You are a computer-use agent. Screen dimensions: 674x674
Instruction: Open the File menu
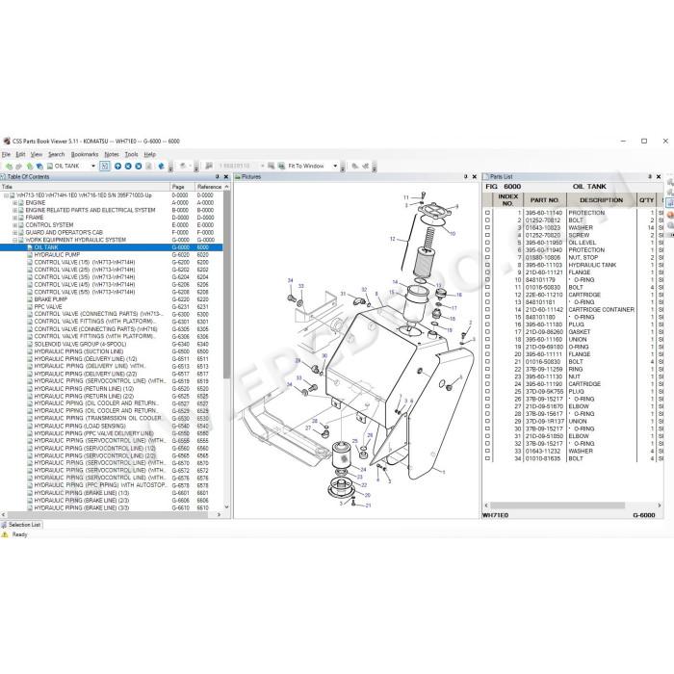click(x=6, y=155)
